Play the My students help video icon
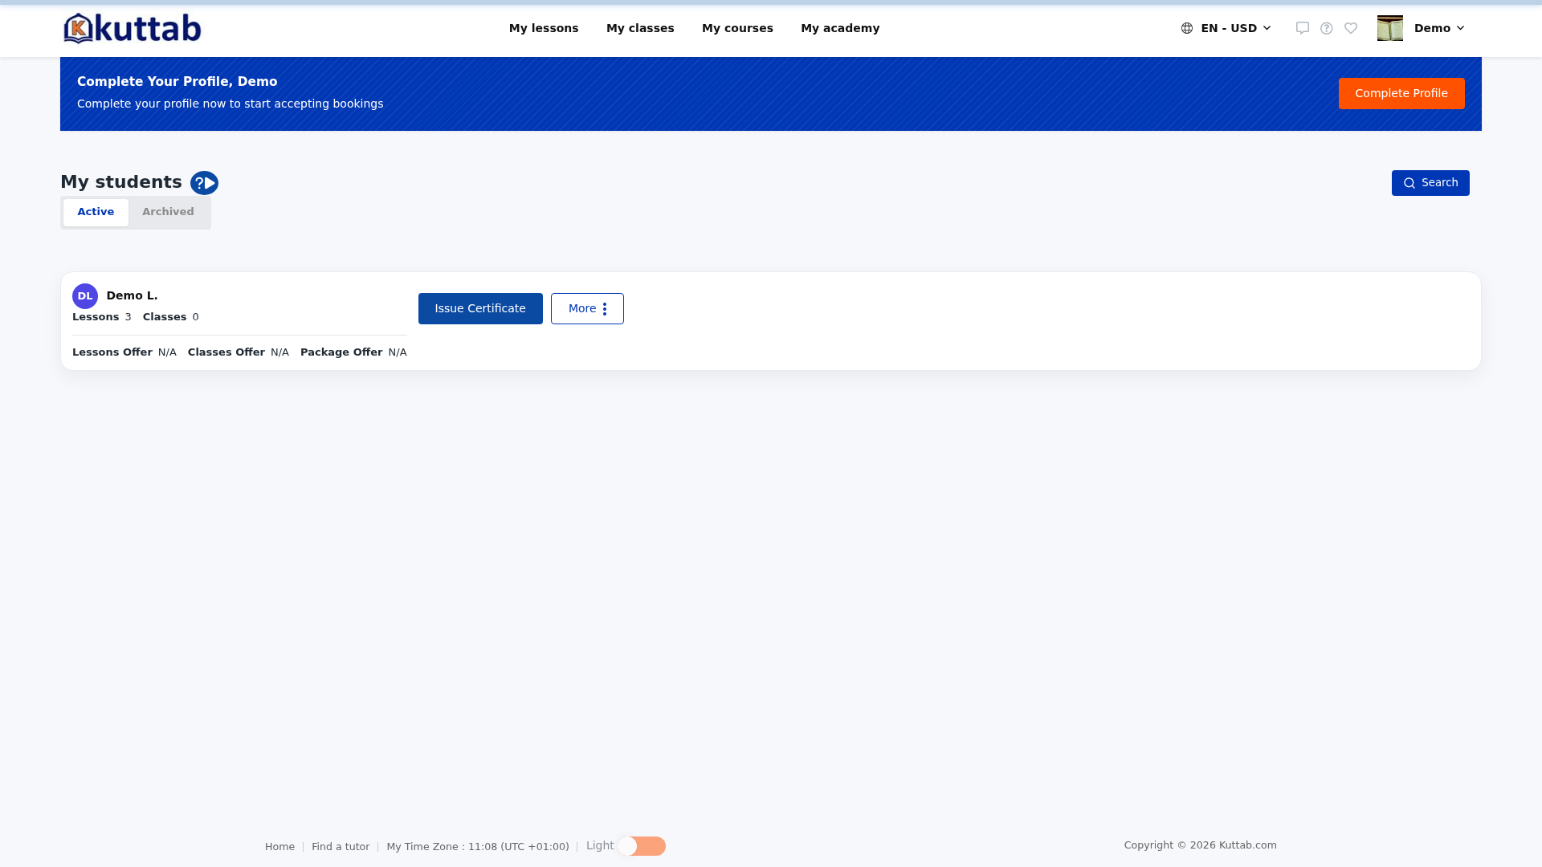 [204, 183]
